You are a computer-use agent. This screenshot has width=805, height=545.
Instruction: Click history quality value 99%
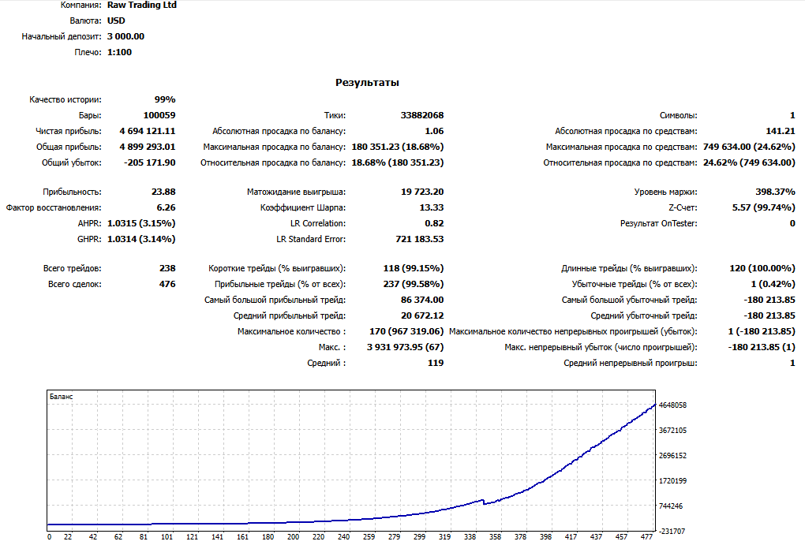coord(165,99)
